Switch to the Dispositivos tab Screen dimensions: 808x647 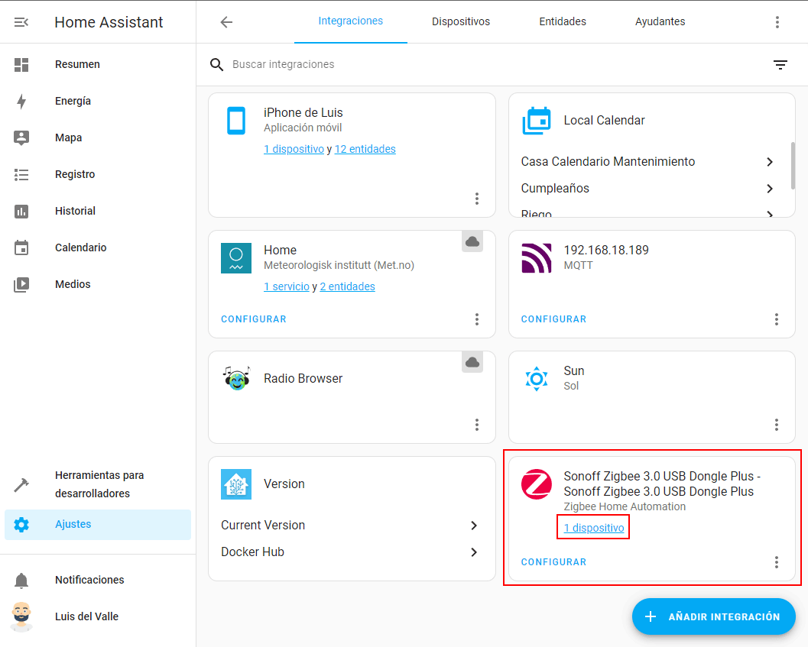click(460, 22)
